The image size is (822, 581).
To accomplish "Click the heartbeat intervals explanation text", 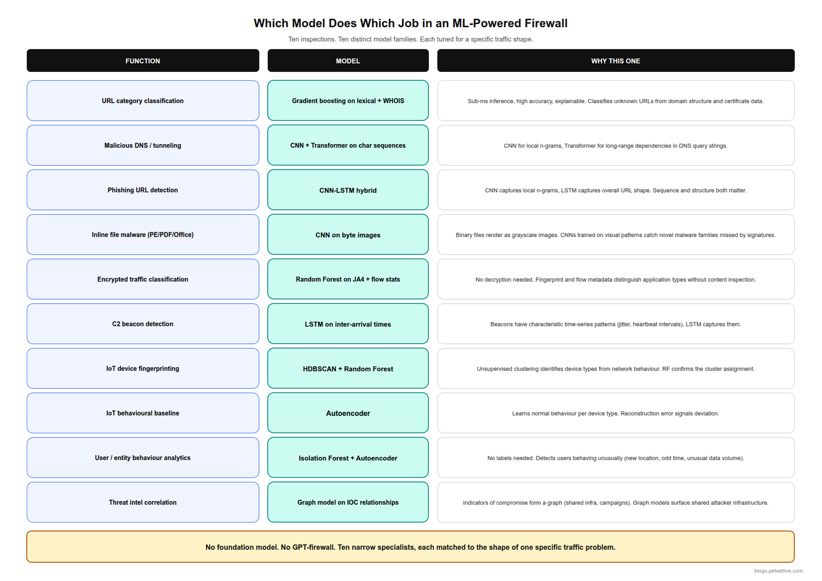I will click(x=616, y=324).
